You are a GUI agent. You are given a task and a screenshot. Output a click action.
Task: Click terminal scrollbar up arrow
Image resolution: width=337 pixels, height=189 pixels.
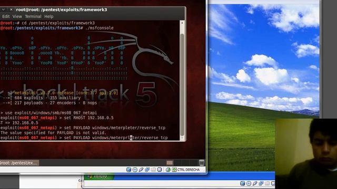182,23
